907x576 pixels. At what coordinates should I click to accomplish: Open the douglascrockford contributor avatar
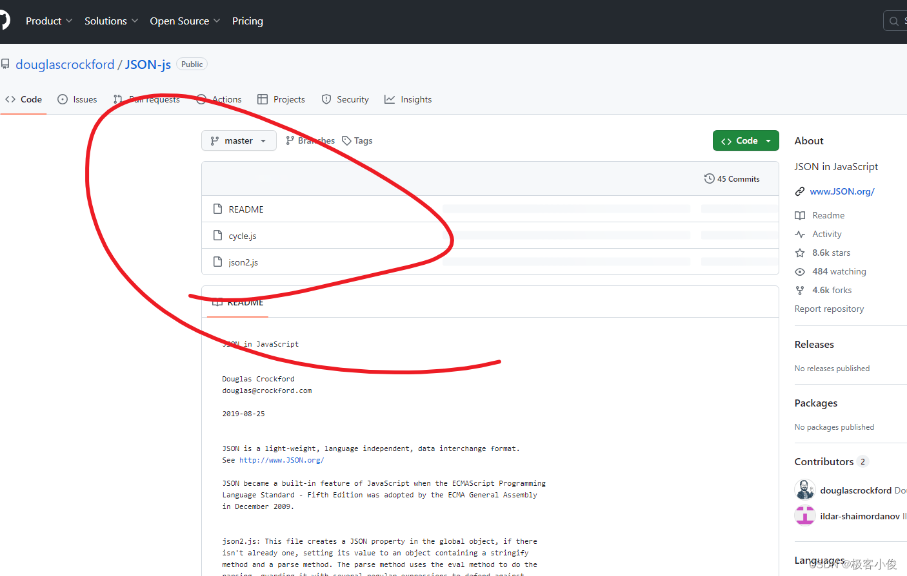[x=805, y=490]
